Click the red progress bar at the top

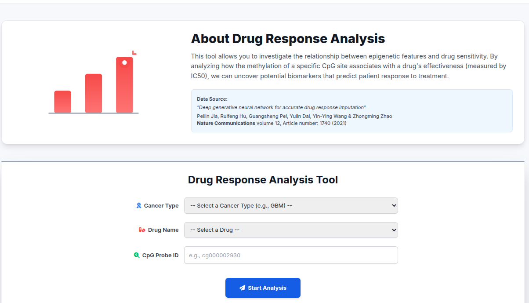click(264, 1)
